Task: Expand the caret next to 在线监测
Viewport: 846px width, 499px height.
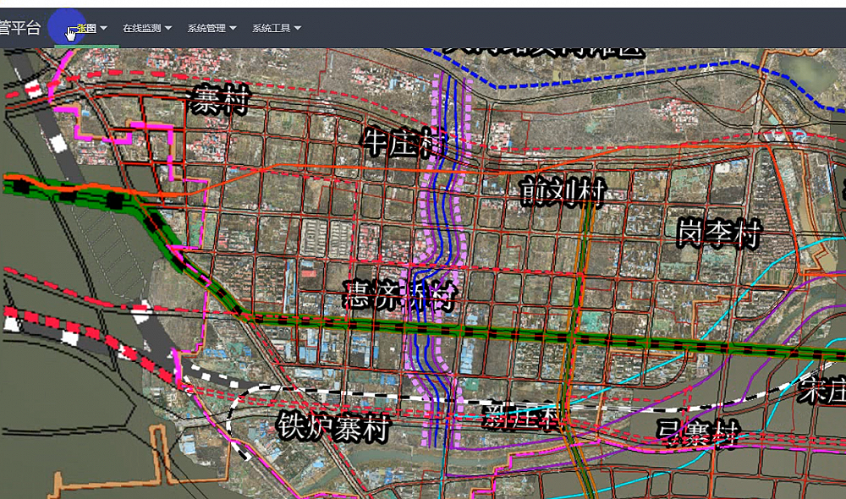Action: coord(169,28)
